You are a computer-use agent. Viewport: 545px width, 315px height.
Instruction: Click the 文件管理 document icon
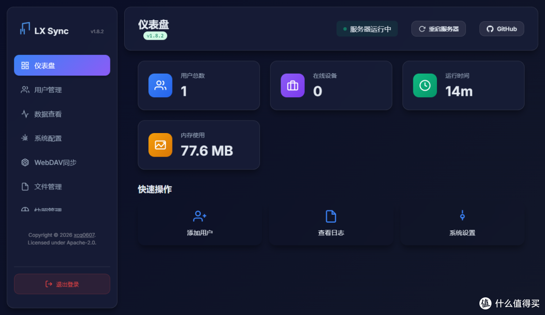(25, 186)
